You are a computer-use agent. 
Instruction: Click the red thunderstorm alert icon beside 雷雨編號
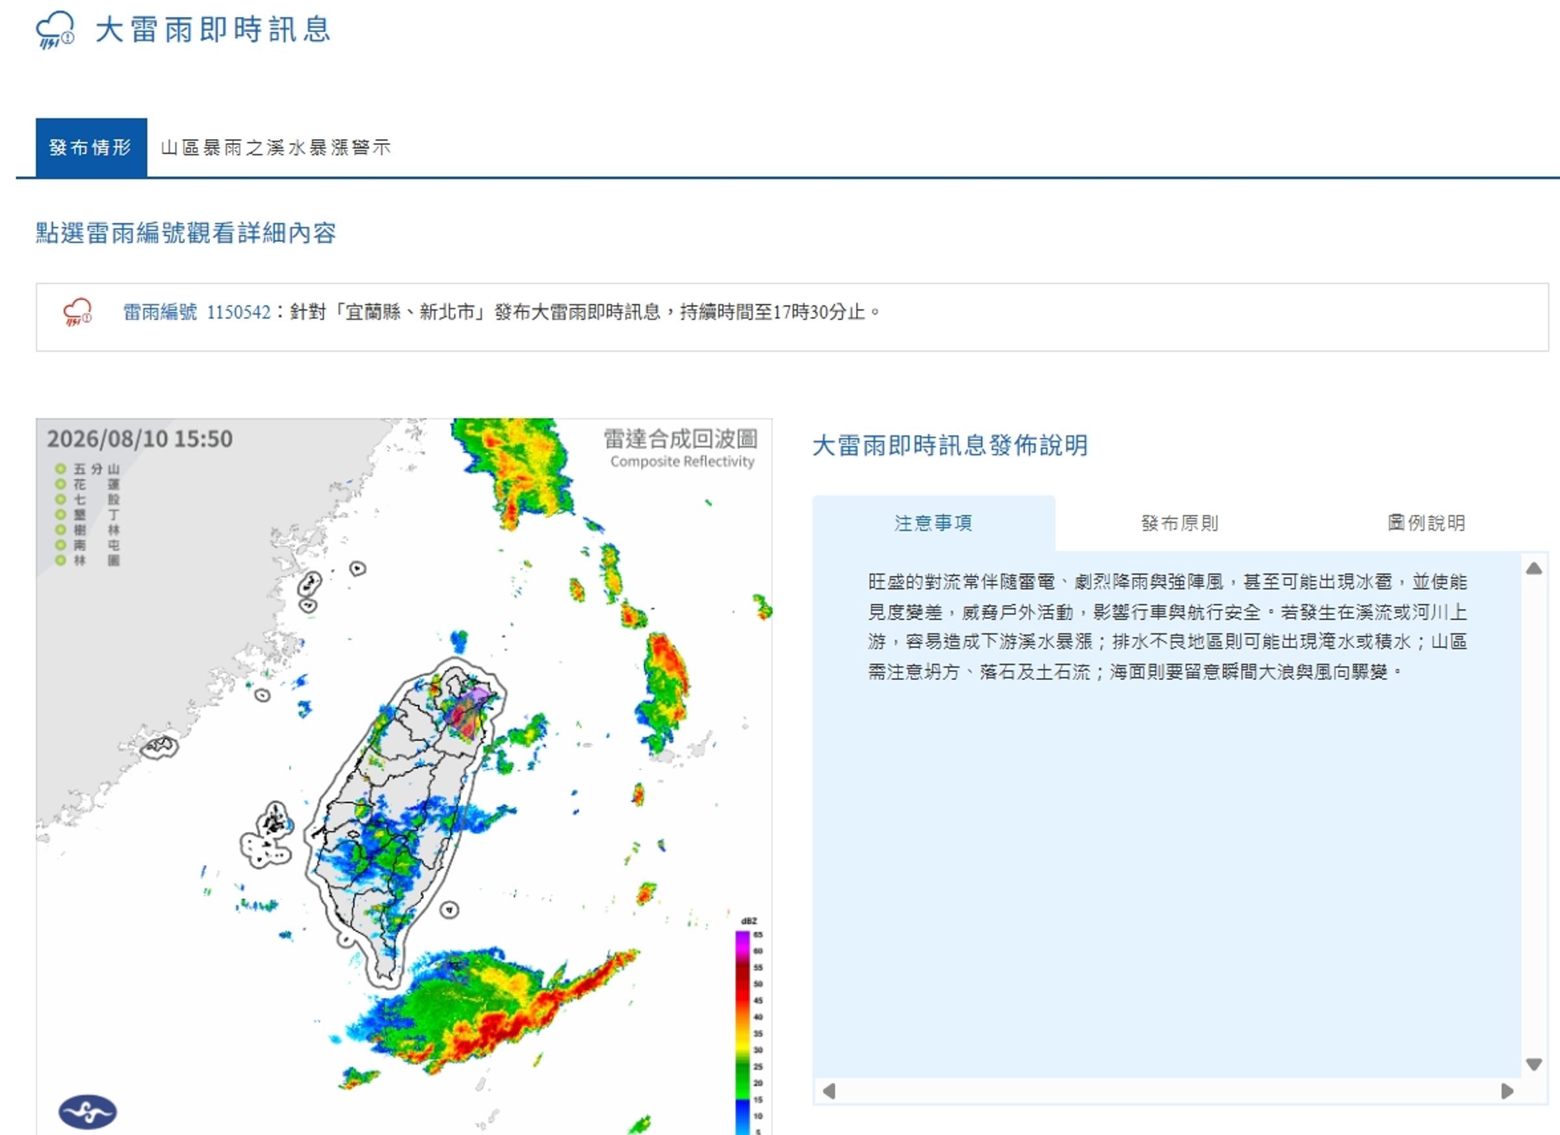(77, 311)
